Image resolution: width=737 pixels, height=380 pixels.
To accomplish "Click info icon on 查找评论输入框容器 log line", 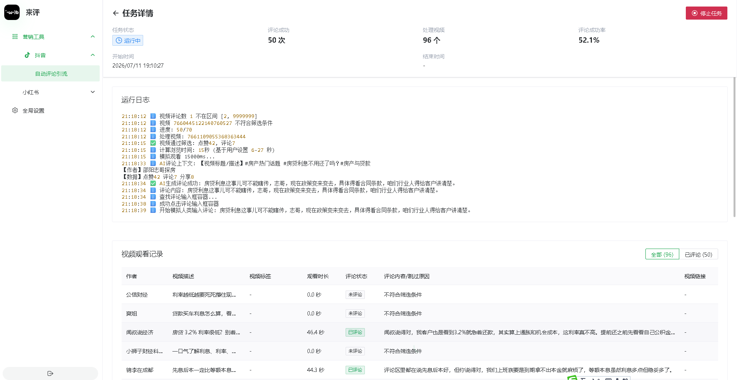I will click(x=153, y=197).
